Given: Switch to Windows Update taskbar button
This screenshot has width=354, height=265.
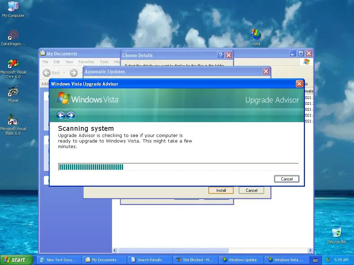Looking at the screenshot, I should (x=241, y=260).
